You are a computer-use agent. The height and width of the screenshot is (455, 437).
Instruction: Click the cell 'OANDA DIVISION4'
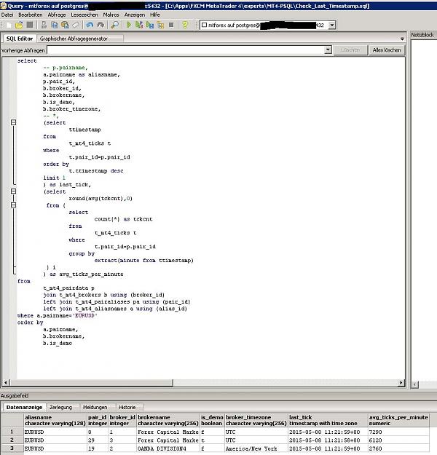coord(168,448)
